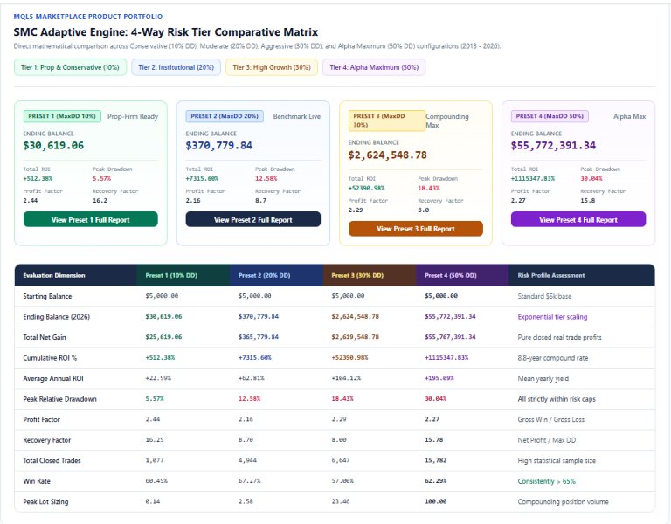Click the 15,782 Total Closed Trades cell
The image size is (671, 524).
click(x=435, y=460)
